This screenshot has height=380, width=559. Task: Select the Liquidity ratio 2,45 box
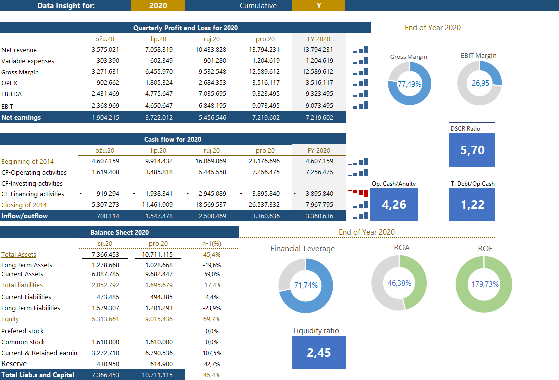click(x=318, y=352)
